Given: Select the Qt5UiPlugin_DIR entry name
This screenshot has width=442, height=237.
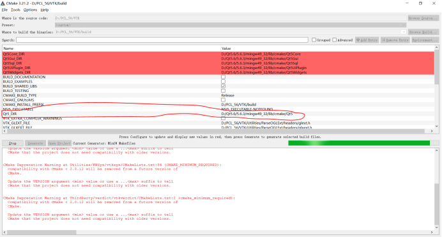Looking at the screenshot, I should tap(17, 68).
